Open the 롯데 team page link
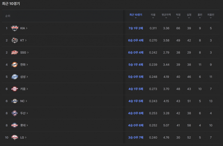Screen dimensions: 223x146 (x=24, y=125)
